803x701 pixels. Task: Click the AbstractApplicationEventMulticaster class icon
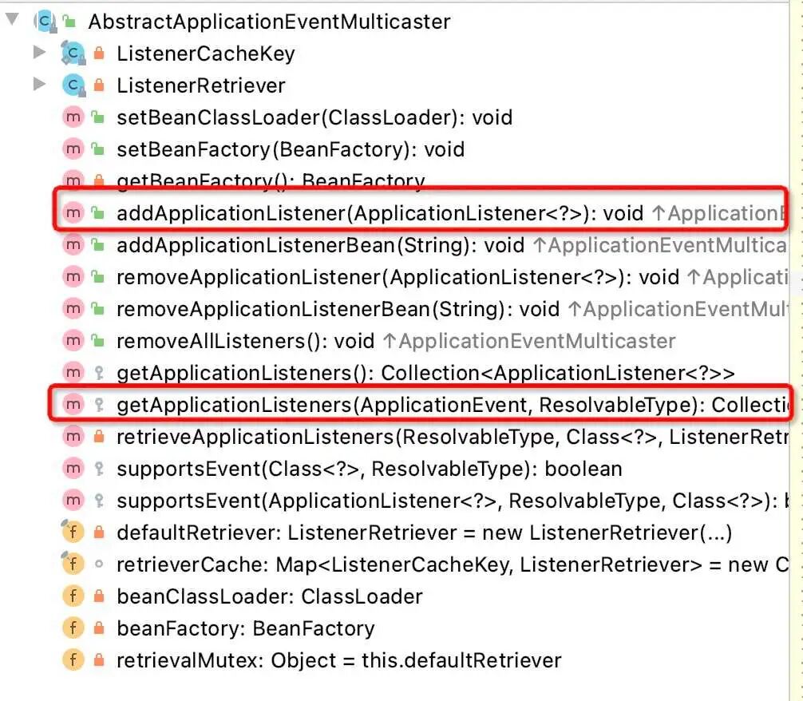(x=45, y=22)
